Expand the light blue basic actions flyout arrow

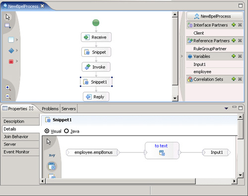point(17,40)
